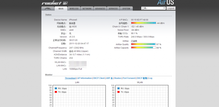Open the Ubiquiti logo tab
Viewport: 219px width, 107px height.
pyautogui.click(x=48, y=9)
